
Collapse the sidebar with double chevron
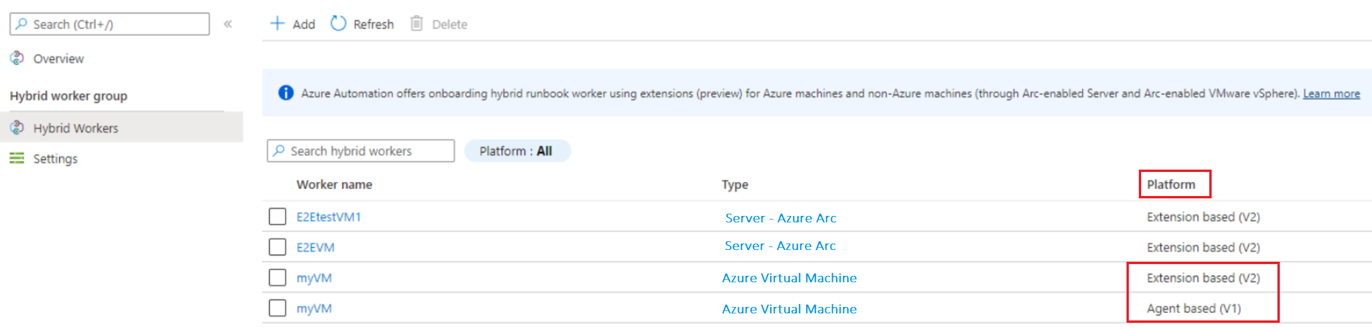(228, 24)
